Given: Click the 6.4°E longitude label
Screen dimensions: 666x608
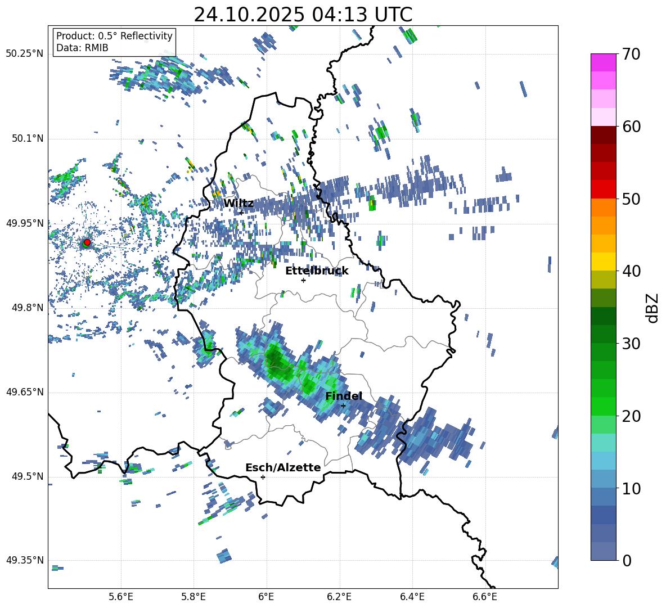Looking at the screenshot, I should 412,597.
